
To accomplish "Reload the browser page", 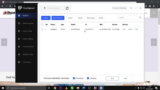I will (x=10, y=6).
